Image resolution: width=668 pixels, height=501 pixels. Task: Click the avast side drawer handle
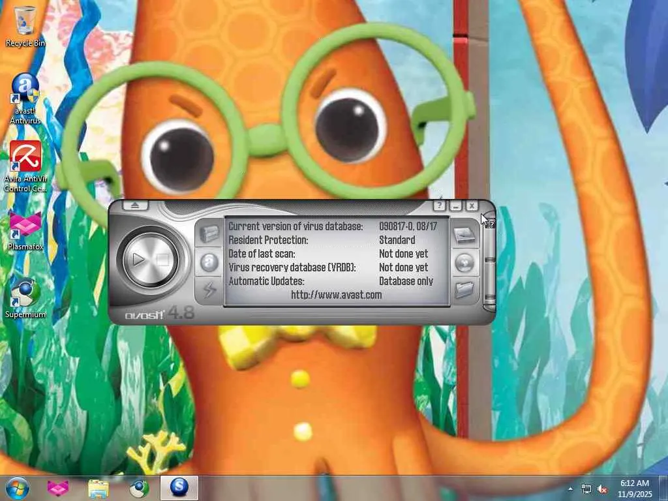(x=490, y=262)
